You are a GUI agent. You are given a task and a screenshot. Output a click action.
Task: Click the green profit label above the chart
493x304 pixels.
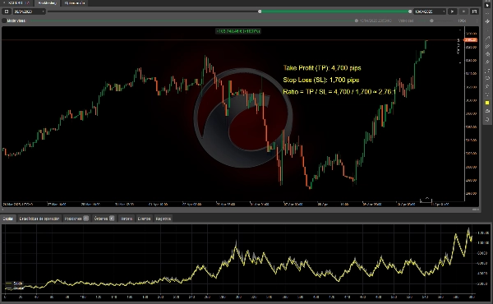[238, 31]
